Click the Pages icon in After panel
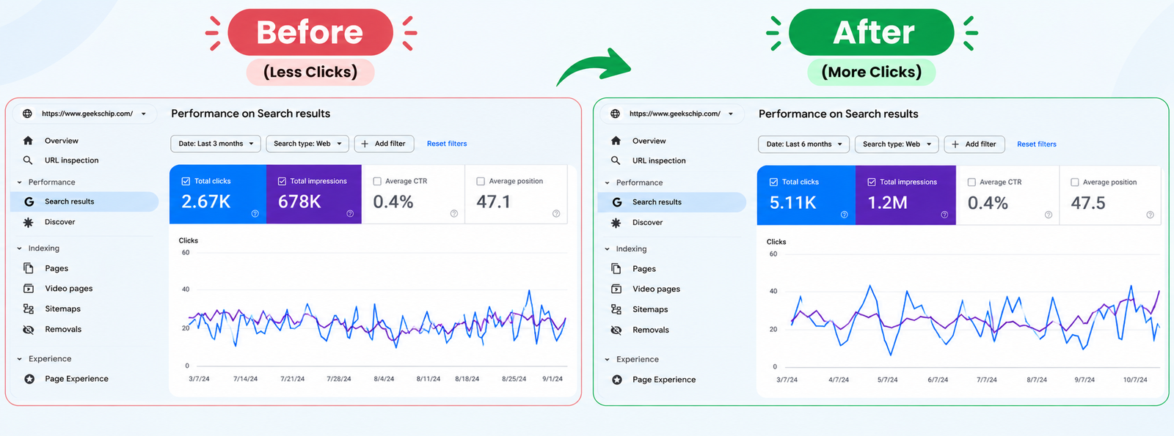 pos(616,269)
